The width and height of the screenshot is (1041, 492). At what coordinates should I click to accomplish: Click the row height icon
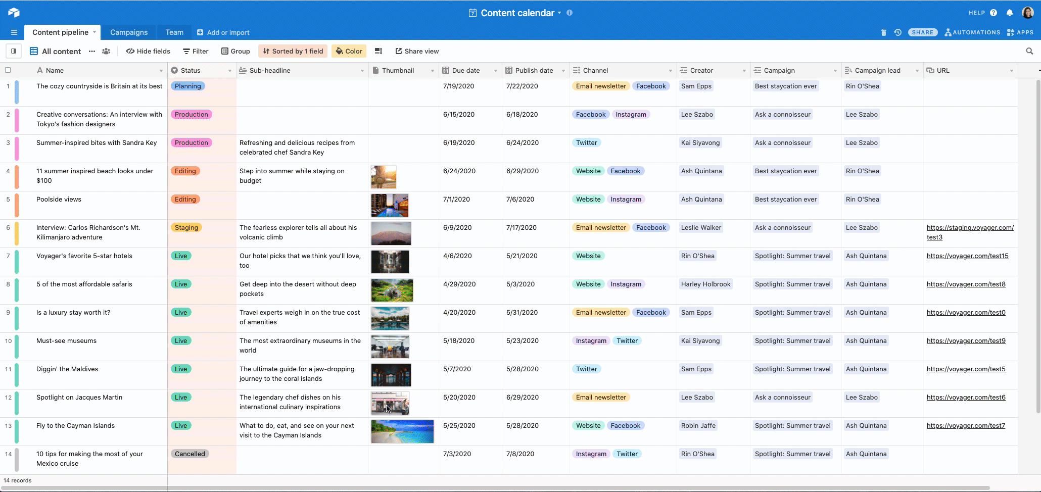pos(378,51)
